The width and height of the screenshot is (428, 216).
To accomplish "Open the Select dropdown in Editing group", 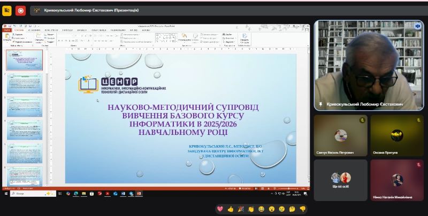I will (230, 42).
